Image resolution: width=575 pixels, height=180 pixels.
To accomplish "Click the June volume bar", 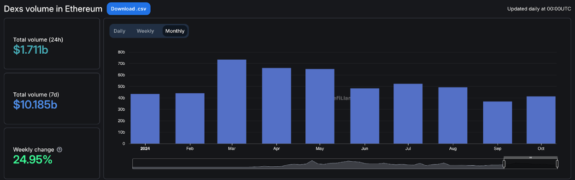I will pyautogui.click(x=364, y=116).
